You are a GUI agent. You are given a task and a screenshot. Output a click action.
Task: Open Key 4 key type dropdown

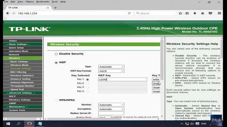(156, 91)
